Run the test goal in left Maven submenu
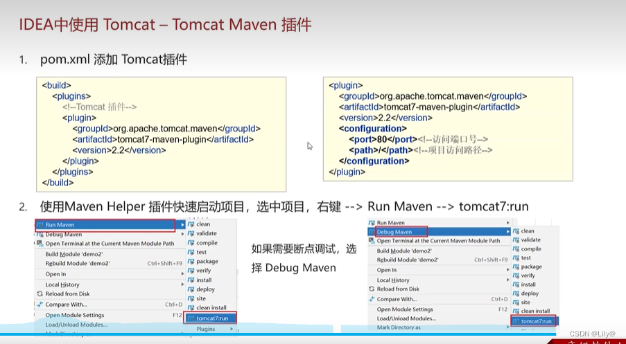Image resolution: width=626 pixels, height=344 pixels. [x=201, y=252]
